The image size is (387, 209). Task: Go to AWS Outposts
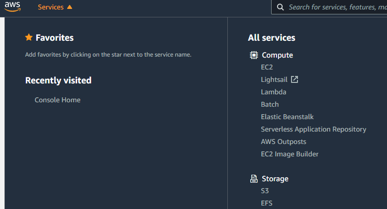[283, 141]
